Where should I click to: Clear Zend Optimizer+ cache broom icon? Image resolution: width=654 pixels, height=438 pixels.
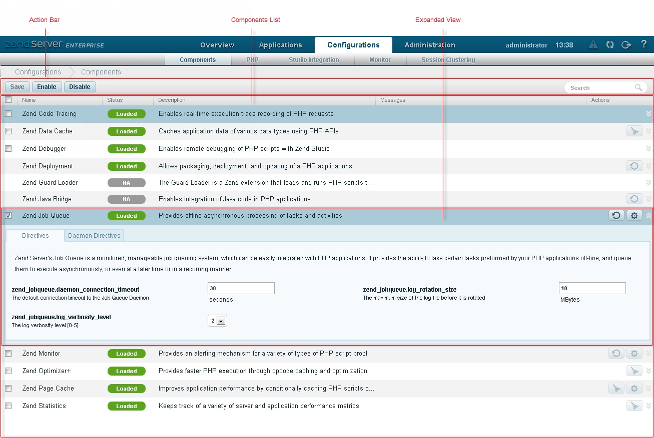pyautogui.click(x=634, y=371)
